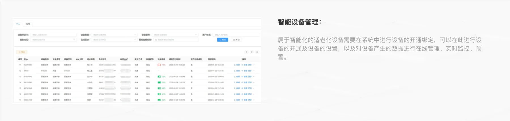
Task: Click the middle round table toolbar icon
Action: pyautogui.click(x=252, y=52)
